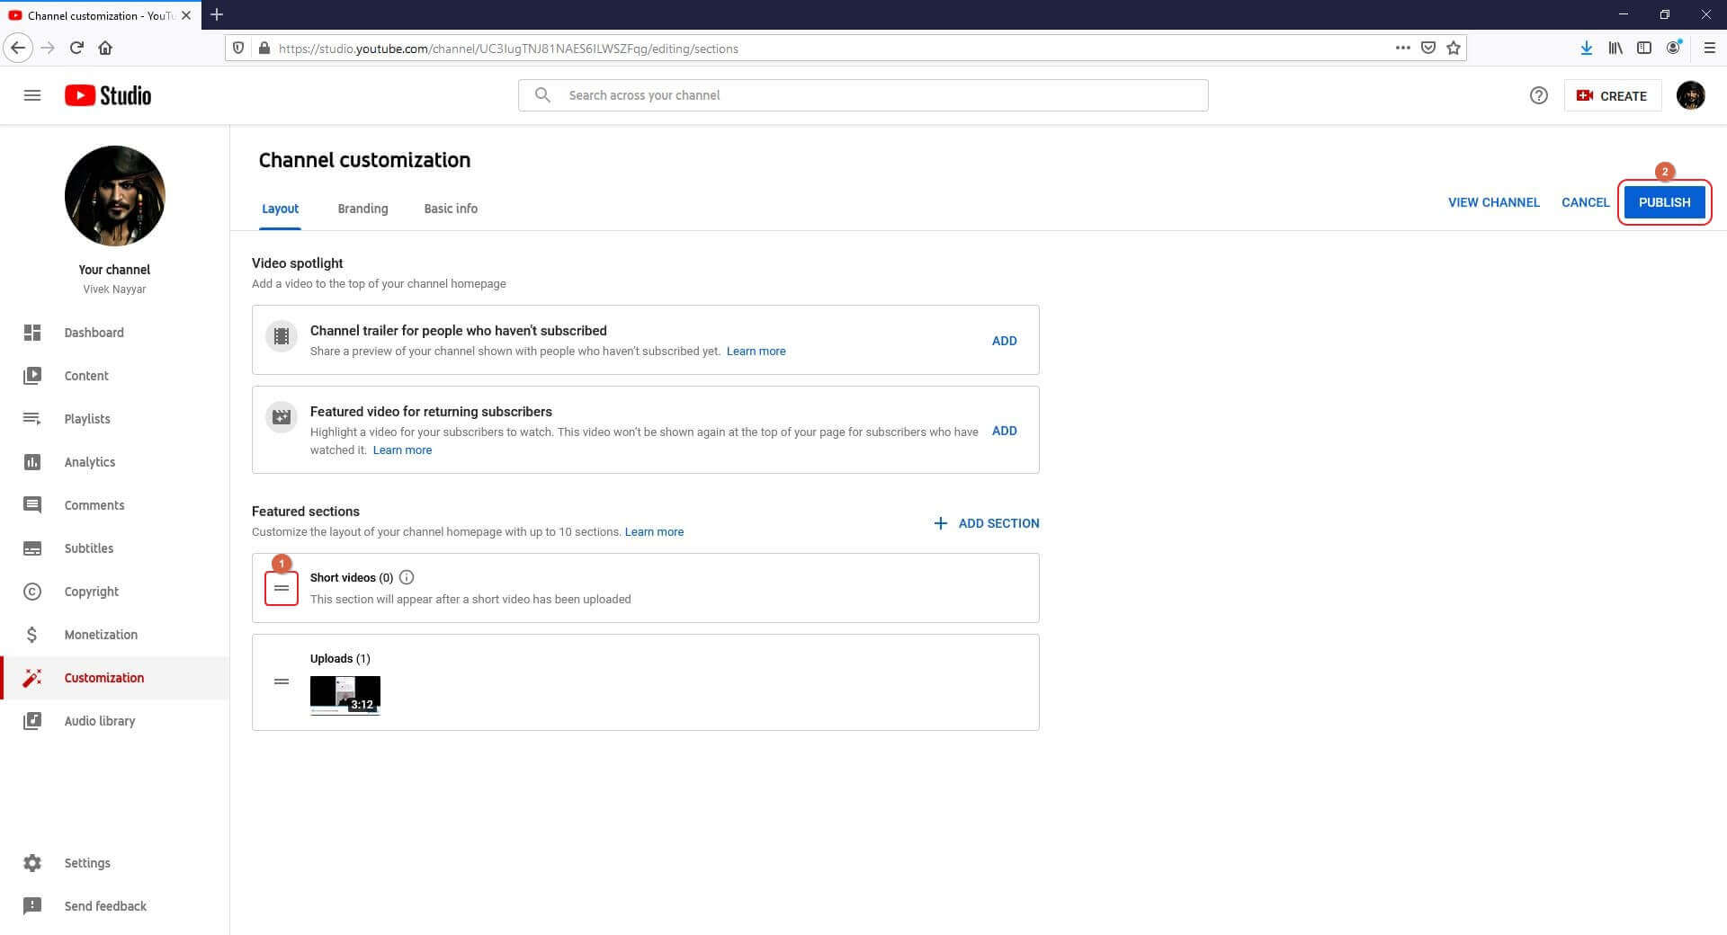Click ADD SECTION button
This screenshot has height=935, width=1727.
pyautogui.click(x=986, y=523)
